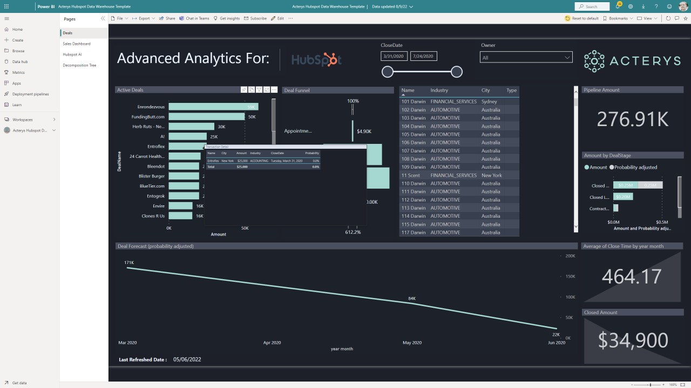
Task: Collapse the Pages pane with the double chevron
Action: pos(103,18)
